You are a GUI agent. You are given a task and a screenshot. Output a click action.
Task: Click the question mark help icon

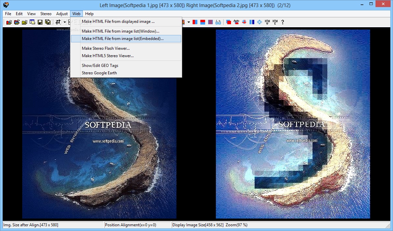tap(283, 22)
